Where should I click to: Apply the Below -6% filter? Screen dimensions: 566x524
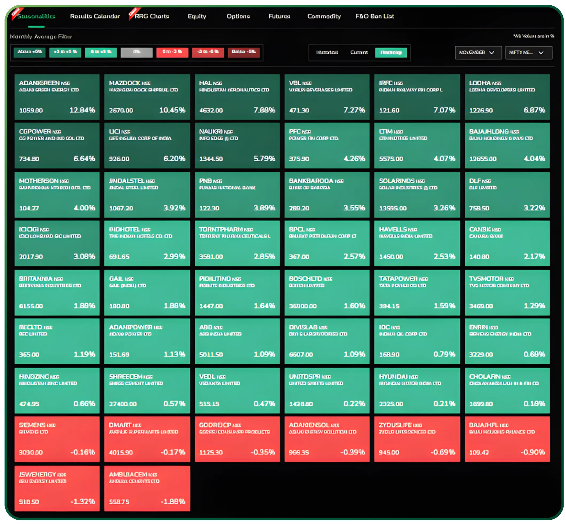click(244, 52)
